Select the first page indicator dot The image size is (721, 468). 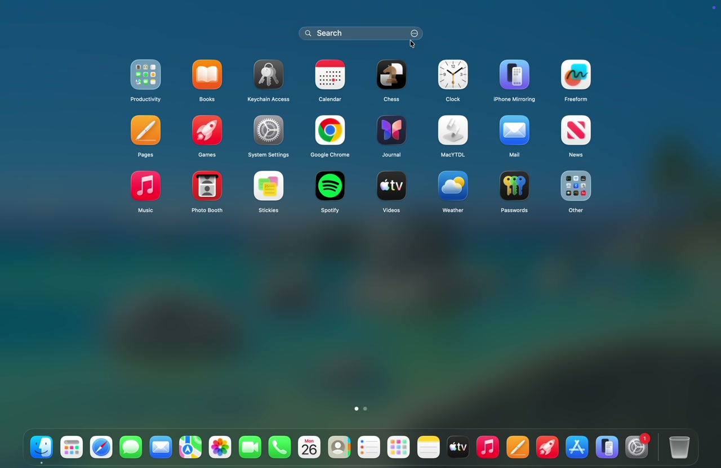pyautogui.click(x=356, y=409)
